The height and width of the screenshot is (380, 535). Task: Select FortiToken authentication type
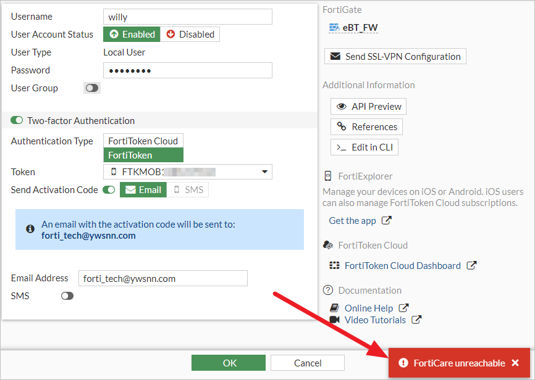[x=143, y=155]
